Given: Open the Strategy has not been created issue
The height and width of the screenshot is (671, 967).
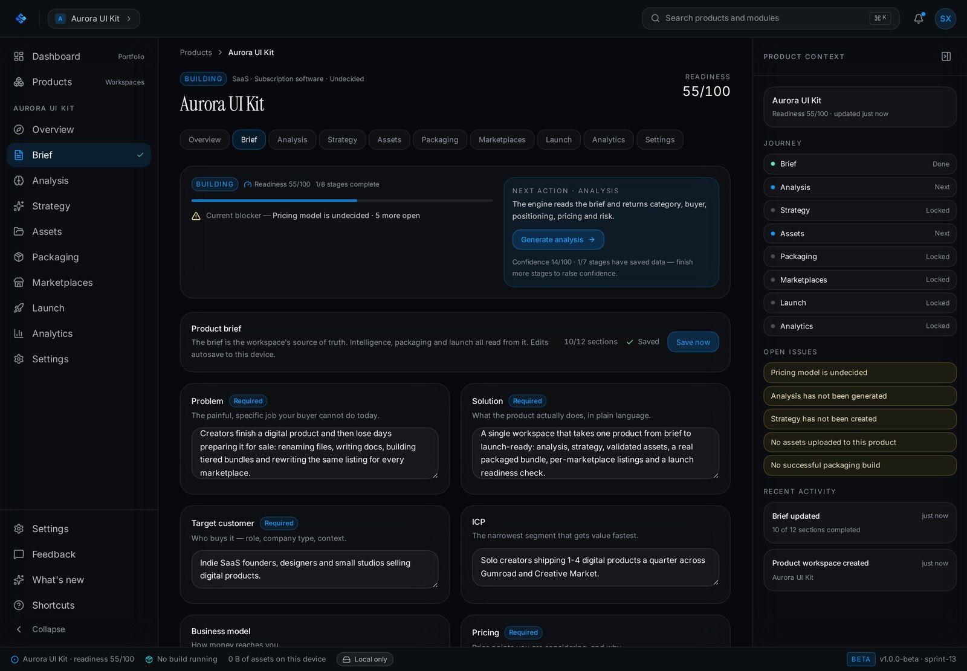Looking at the screenshot, I should click(859, 419).
